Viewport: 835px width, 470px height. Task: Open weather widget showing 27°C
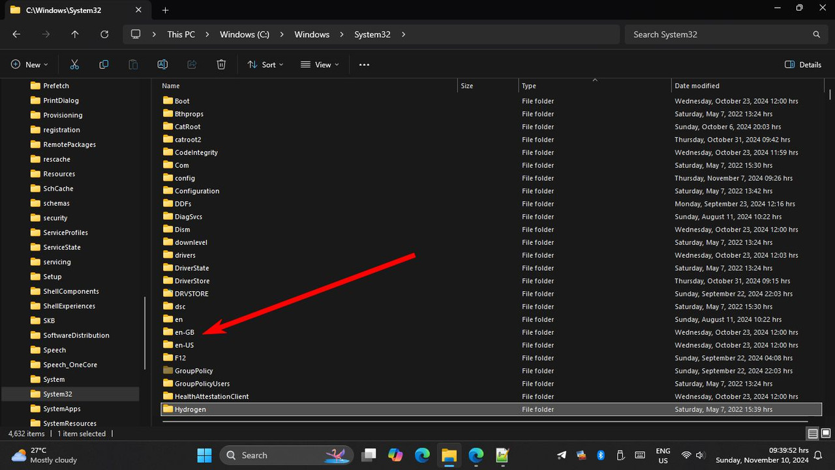[44, 455]
